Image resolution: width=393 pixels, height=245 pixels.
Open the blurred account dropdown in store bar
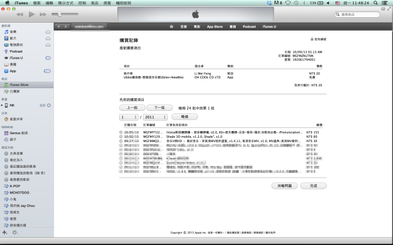tap(90, 26)
